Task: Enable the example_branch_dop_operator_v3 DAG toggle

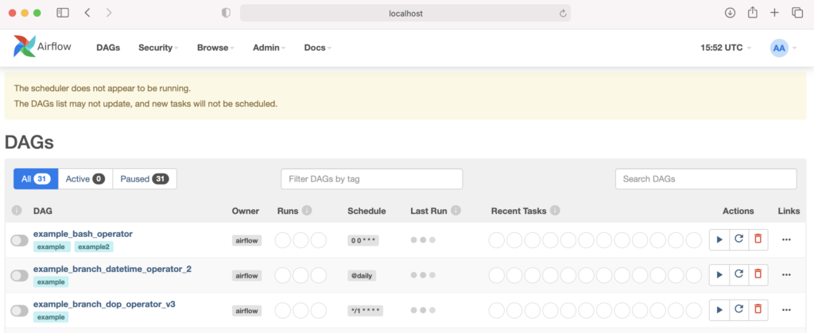Action: tap(19, 310)
